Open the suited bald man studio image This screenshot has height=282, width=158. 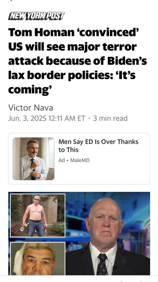pos(108,233)
